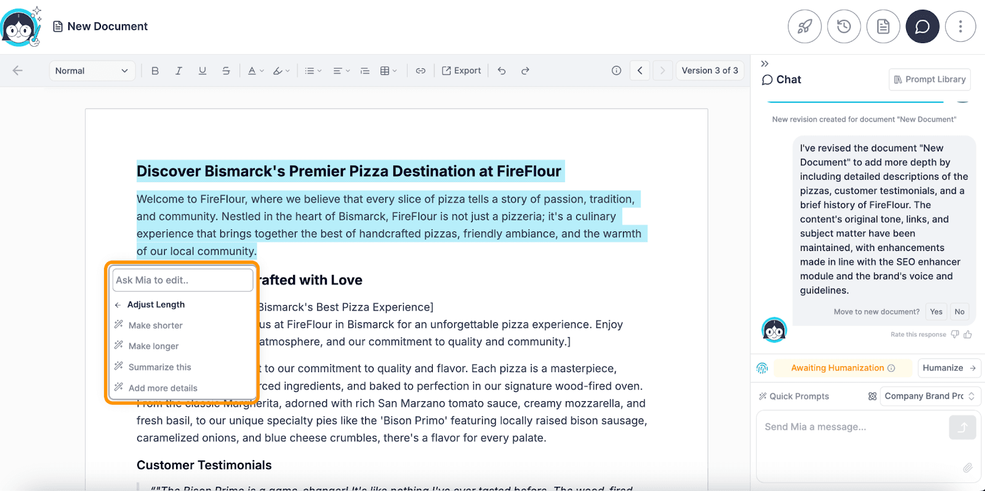This screenshot has height=491, width=985.
Task: Click Yes to move to new document
Action: (936, 311)
